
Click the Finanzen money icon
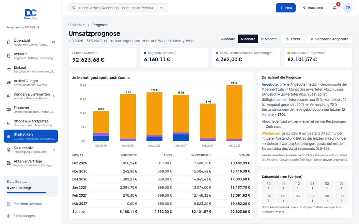coord(9,110)
